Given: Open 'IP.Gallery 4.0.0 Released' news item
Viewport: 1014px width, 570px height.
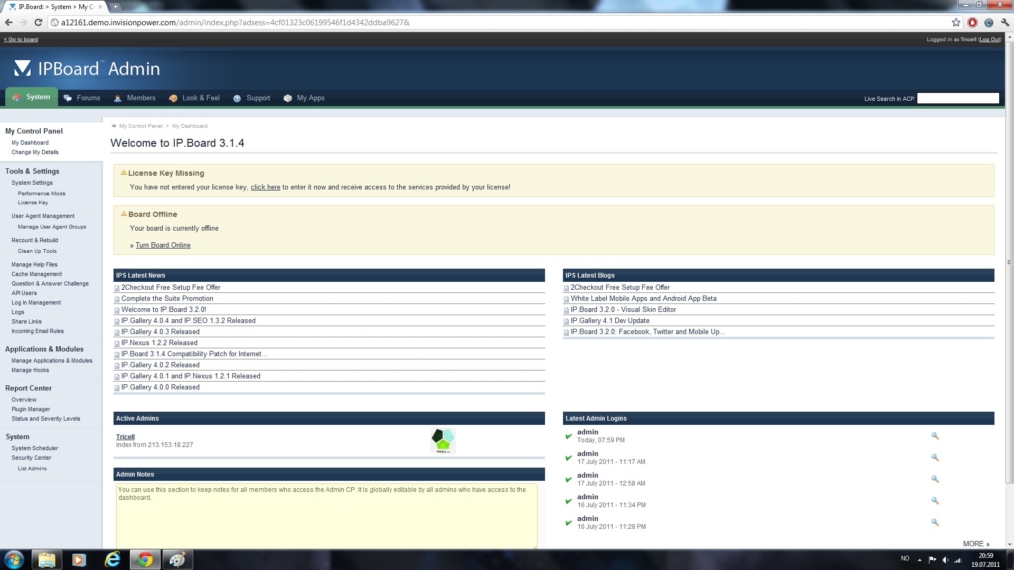Looking at the screenshot, I should [161, 387].
